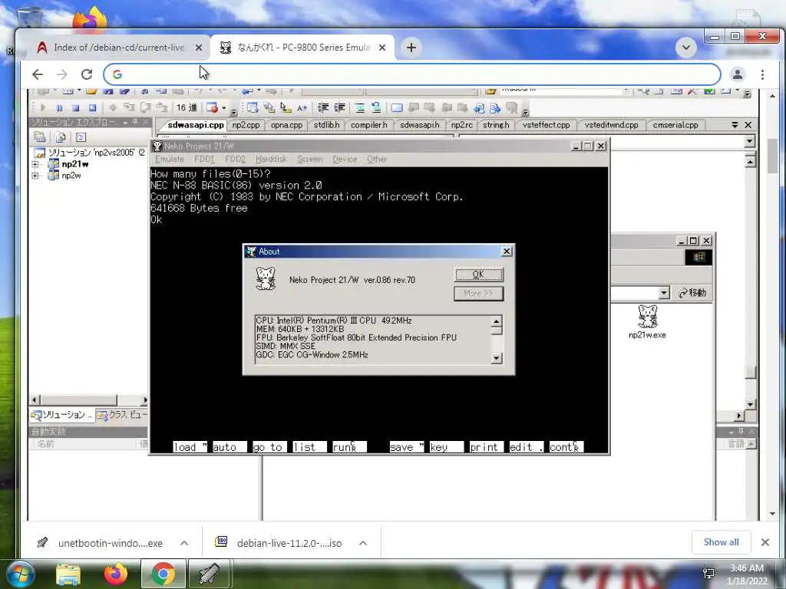Open the unetbootin download options chevron
The width and height of the screenshot is (786, 589).
tap(184, 543)
